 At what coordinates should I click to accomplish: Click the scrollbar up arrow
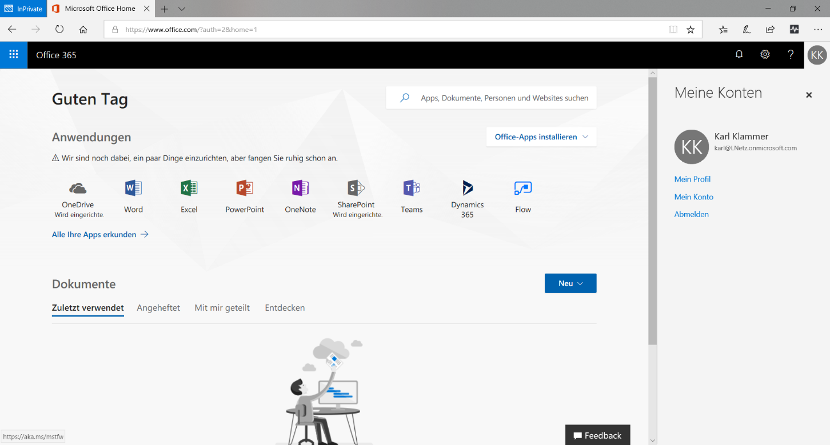tap(653, 73)
